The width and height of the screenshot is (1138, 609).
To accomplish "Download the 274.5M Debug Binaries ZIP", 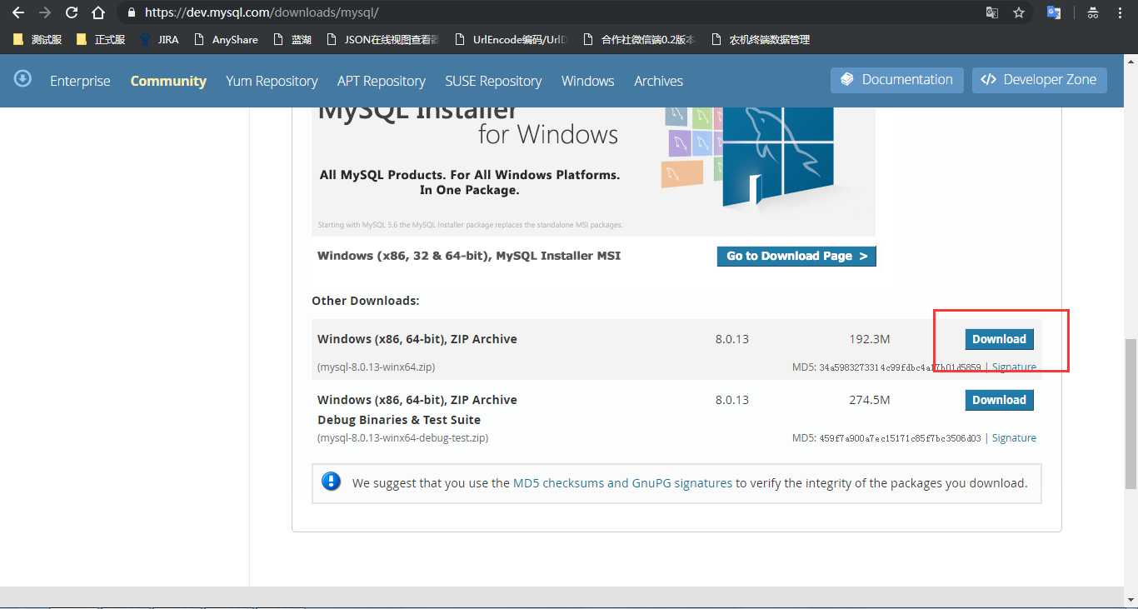I will coord(999,400).
